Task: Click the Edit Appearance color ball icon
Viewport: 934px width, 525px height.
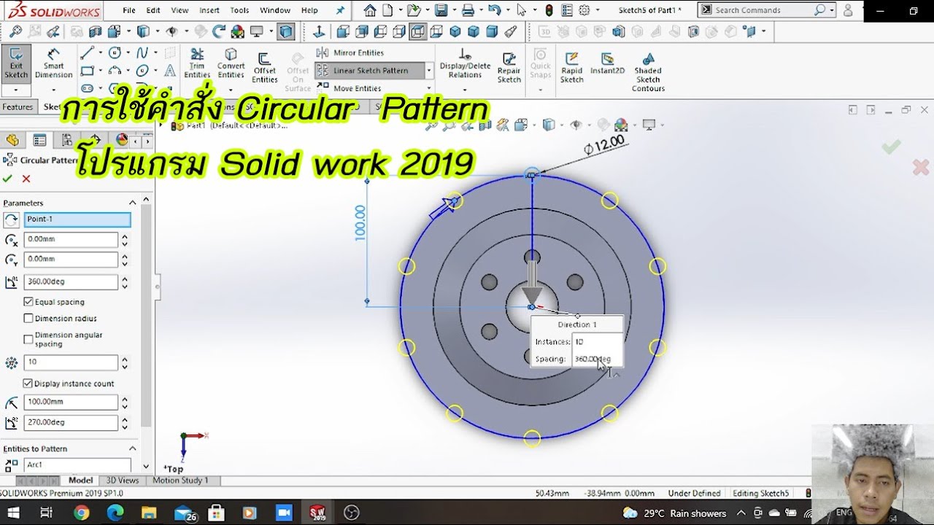Action: tap(238, 32)
